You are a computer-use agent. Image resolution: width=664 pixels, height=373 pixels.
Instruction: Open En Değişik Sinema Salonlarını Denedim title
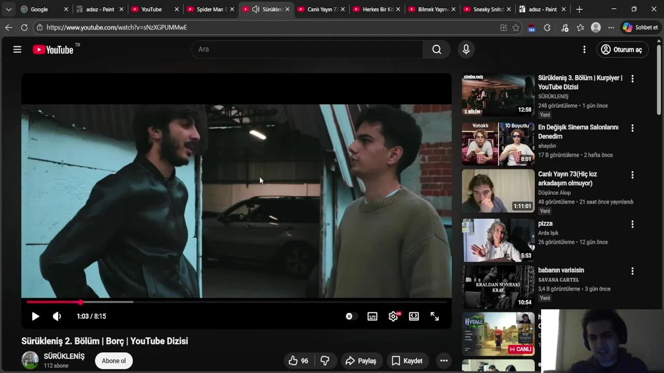578,132
